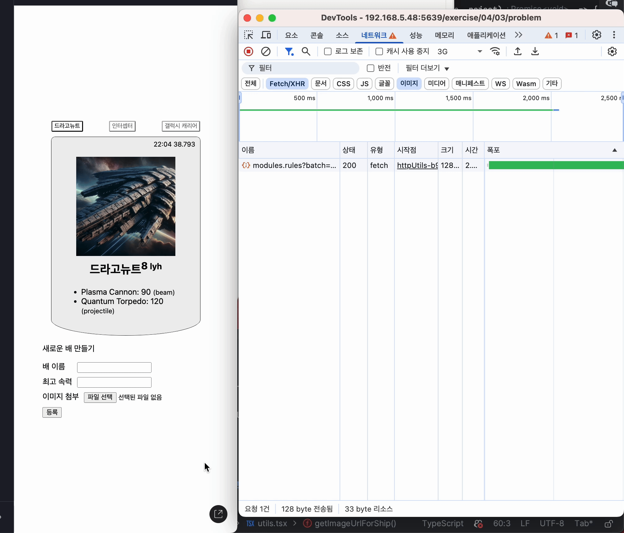
Task: Toggle the device toolbar icon
Action: point(266,35)
